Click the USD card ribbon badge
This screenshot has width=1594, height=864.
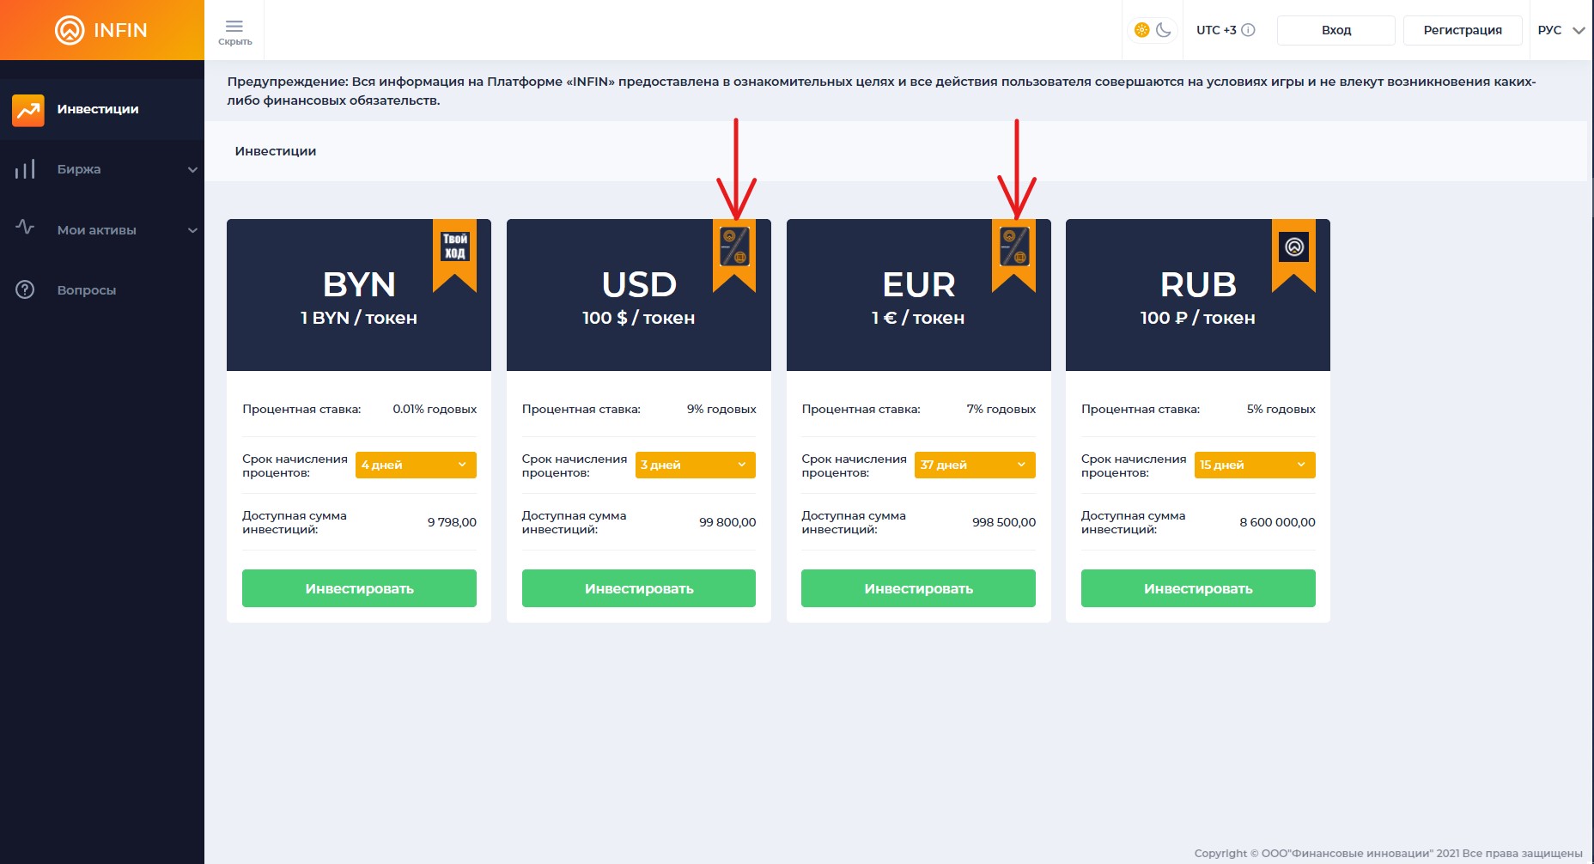pos(734,255)
